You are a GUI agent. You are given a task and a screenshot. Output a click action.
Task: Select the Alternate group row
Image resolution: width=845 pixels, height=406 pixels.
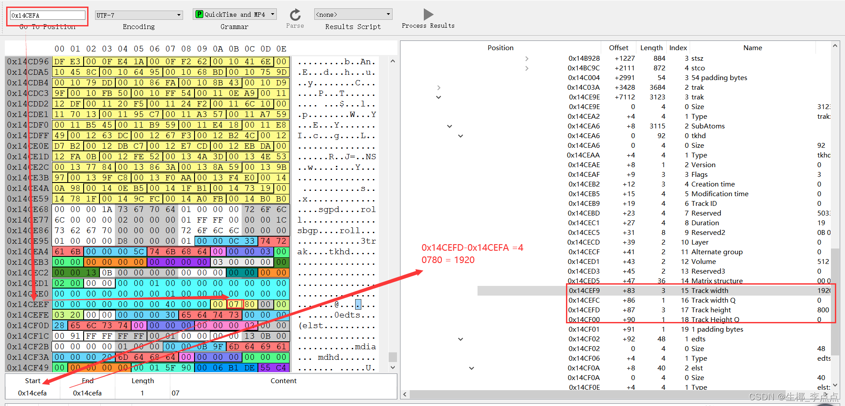tap(654, 252)
